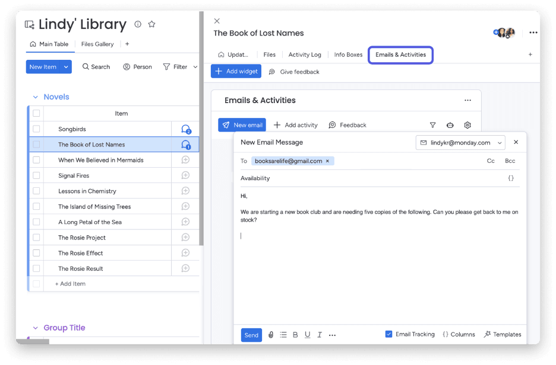Screen dimensions: 556x365
Task: Disable Email Tracking
Action: click(x=388, y=334)
